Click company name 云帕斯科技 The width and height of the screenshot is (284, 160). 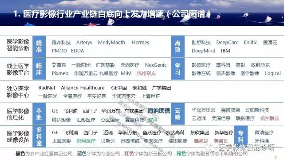pos(257,110)
